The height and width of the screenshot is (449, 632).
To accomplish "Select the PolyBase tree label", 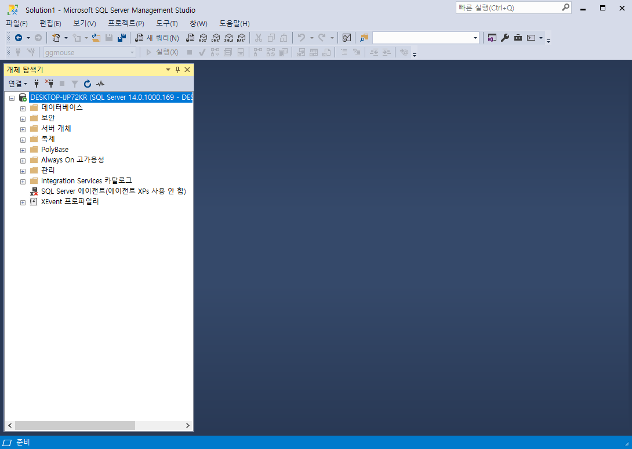I will (x=55, y=149).
